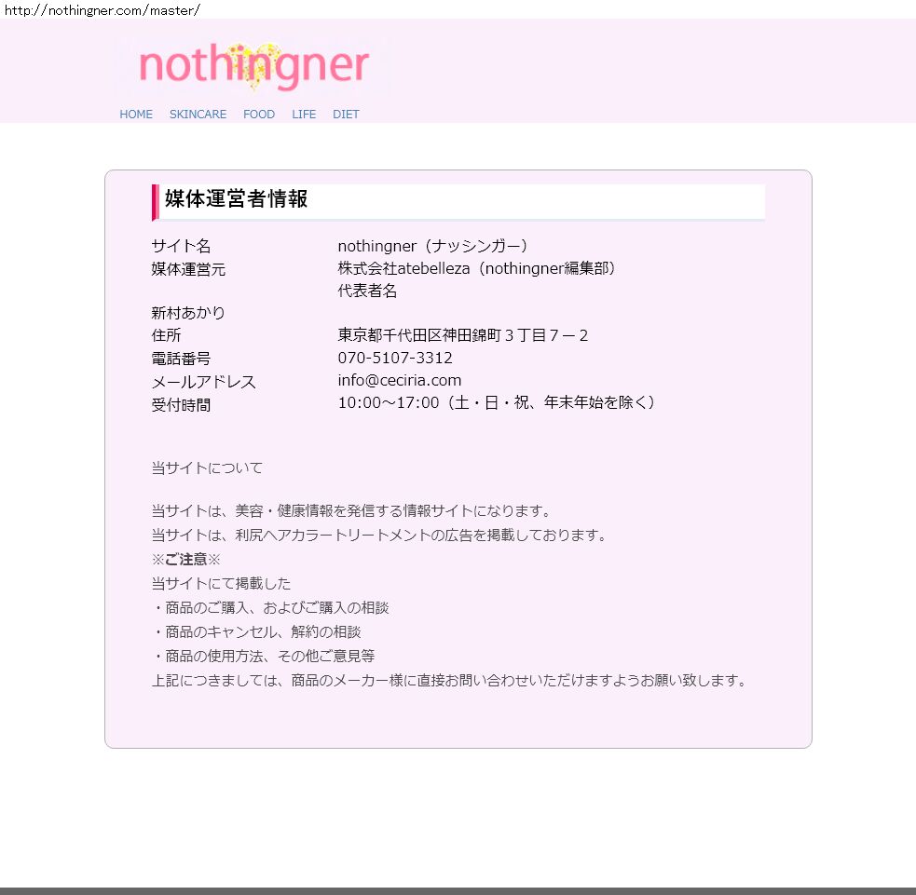Click the メールアドレス label
The width and height of the screenshot is (916, 895).
point(203,382)
